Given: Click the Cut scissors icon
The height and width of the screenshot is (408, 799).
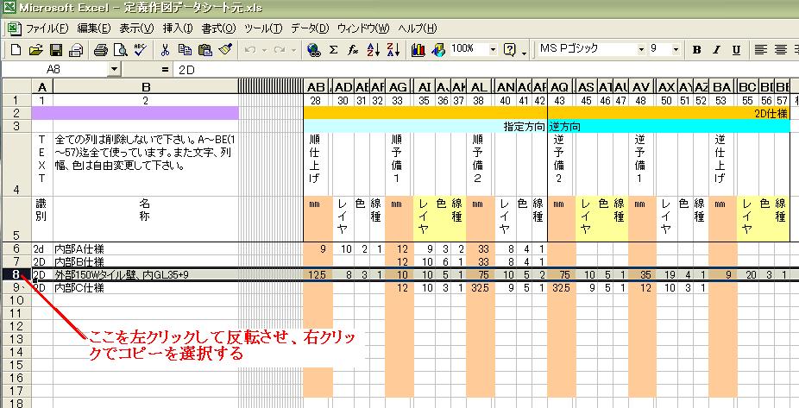Looking at the screenshot, I should point(164,49).
